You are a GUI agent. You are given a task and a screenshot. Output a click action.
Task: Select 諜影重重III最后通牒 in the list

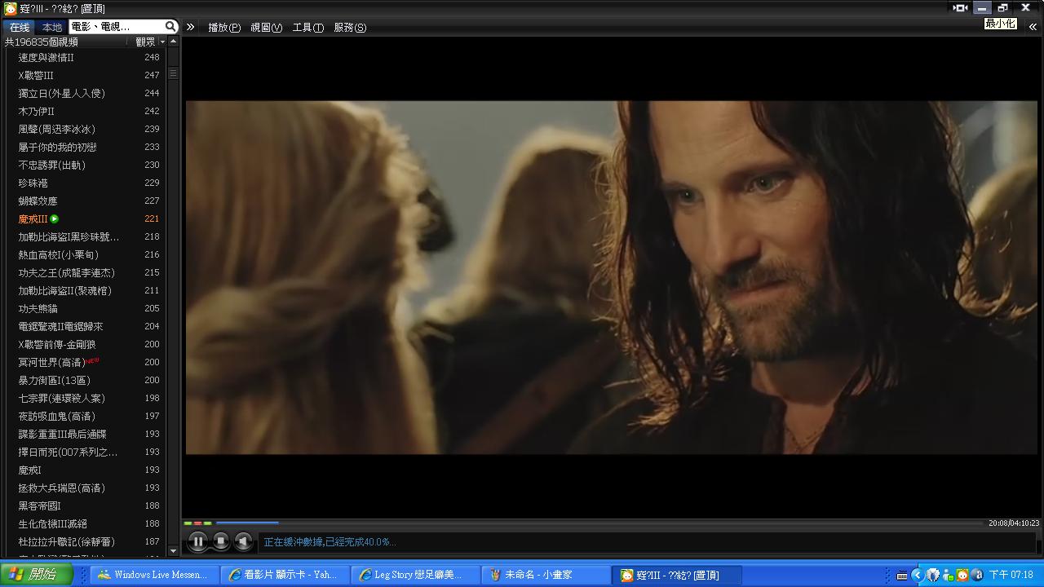coord(63,435)
